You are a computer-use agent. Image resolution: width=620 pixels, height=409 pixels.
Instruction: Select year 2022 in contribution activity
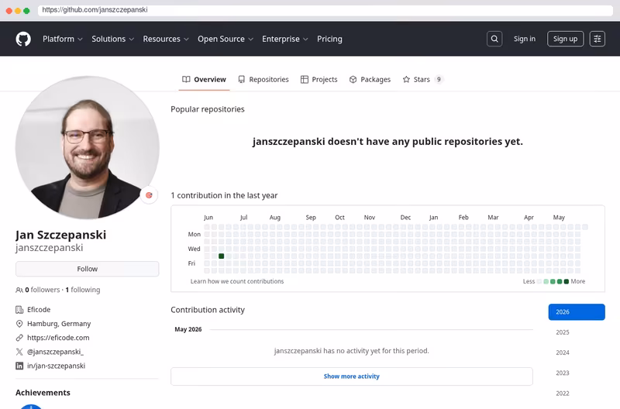[x=563, y=394]
